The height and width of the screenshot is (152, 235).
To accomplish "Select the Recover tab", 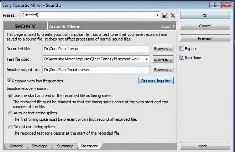I will (90, 146).
